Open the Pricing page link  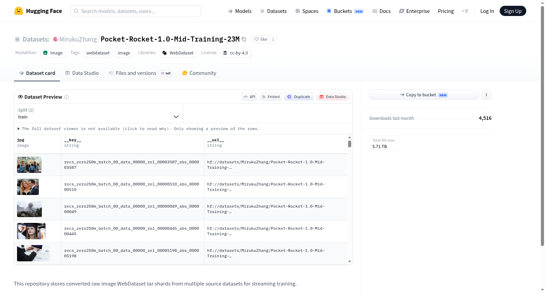point(446,11)
